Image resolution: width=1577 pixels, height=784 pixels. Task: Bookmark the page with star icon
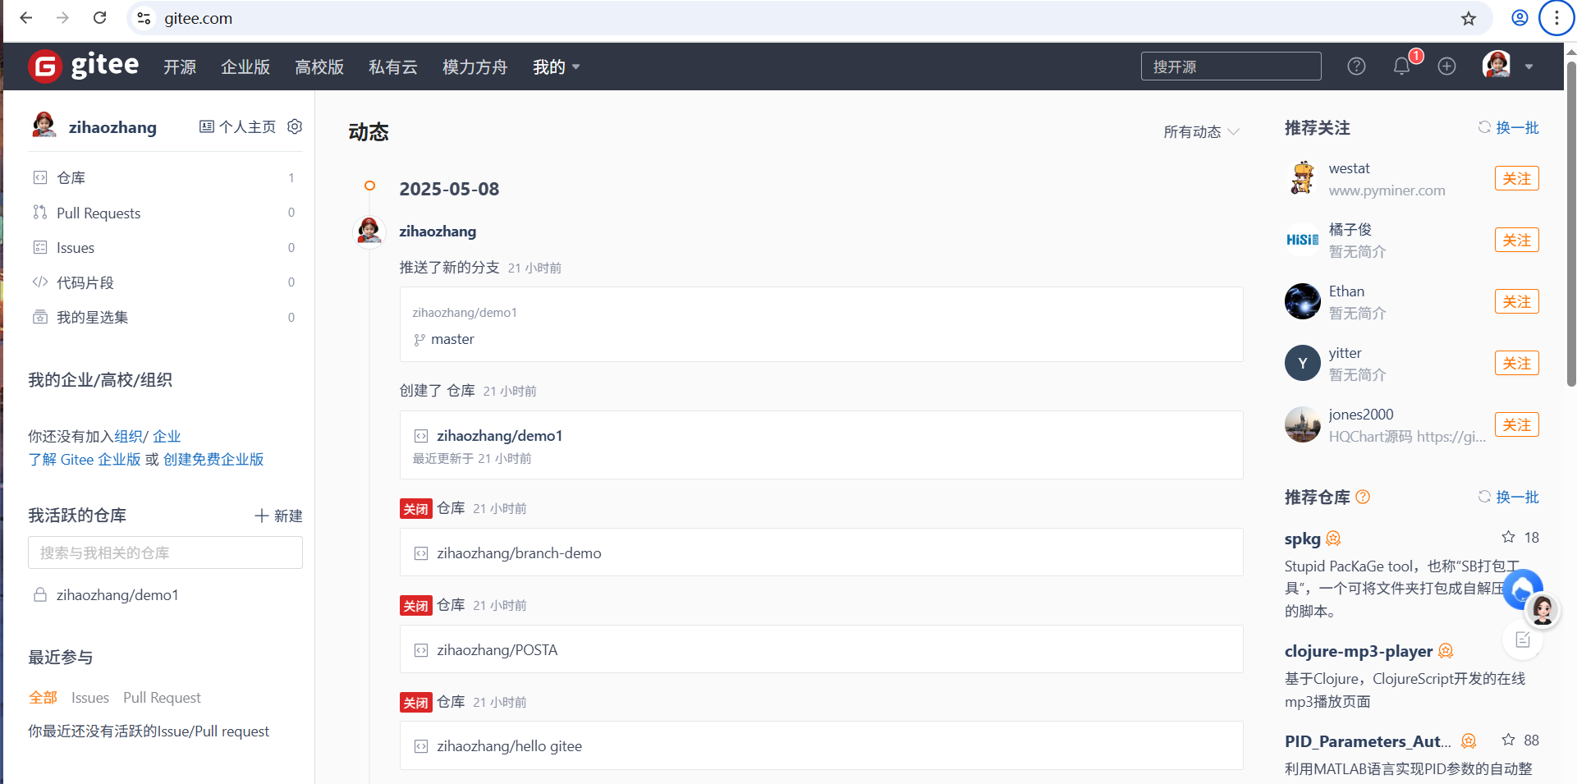tap(1469, 18)
